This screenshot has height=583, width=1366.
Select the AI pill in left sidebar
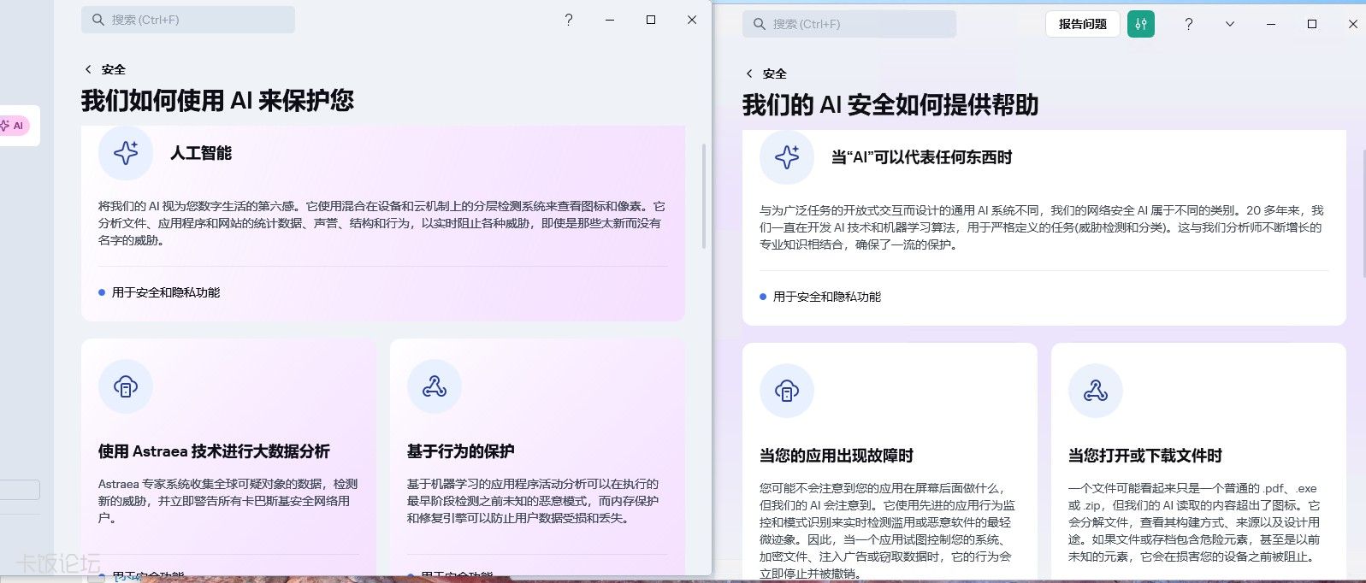(13, 126)
